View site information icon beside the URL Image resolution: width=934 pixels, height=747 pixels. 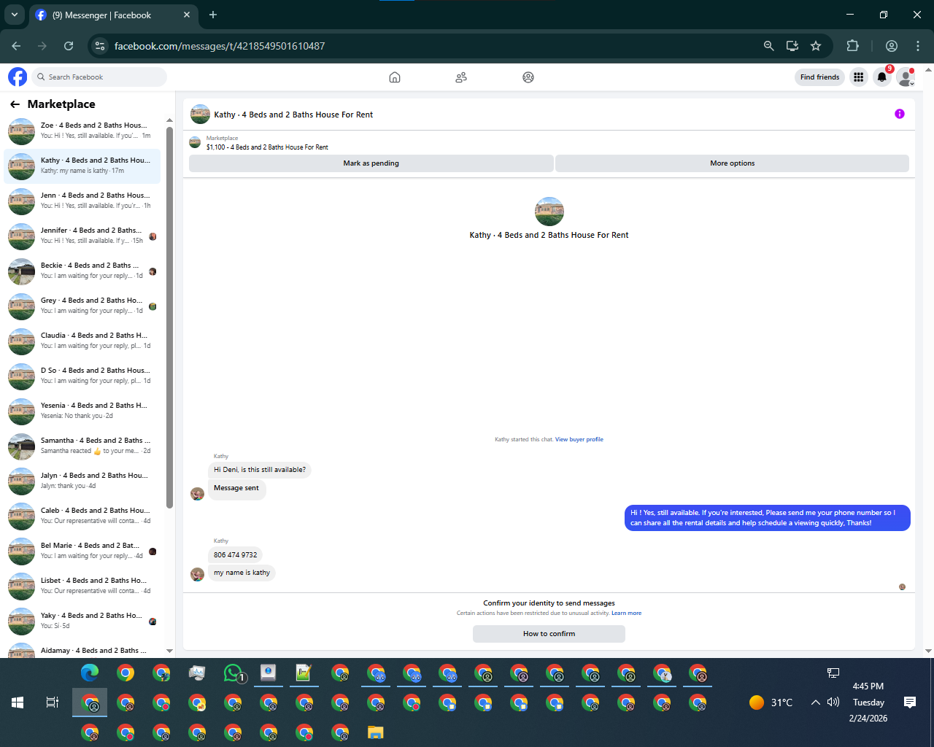pos(101,46)
